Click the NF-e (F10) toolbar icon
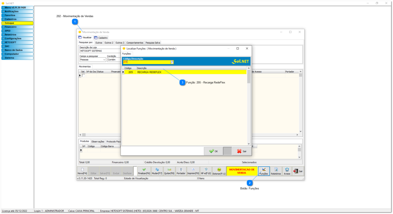Viewport: 393px width, 214px height. (x=206, y=171)
